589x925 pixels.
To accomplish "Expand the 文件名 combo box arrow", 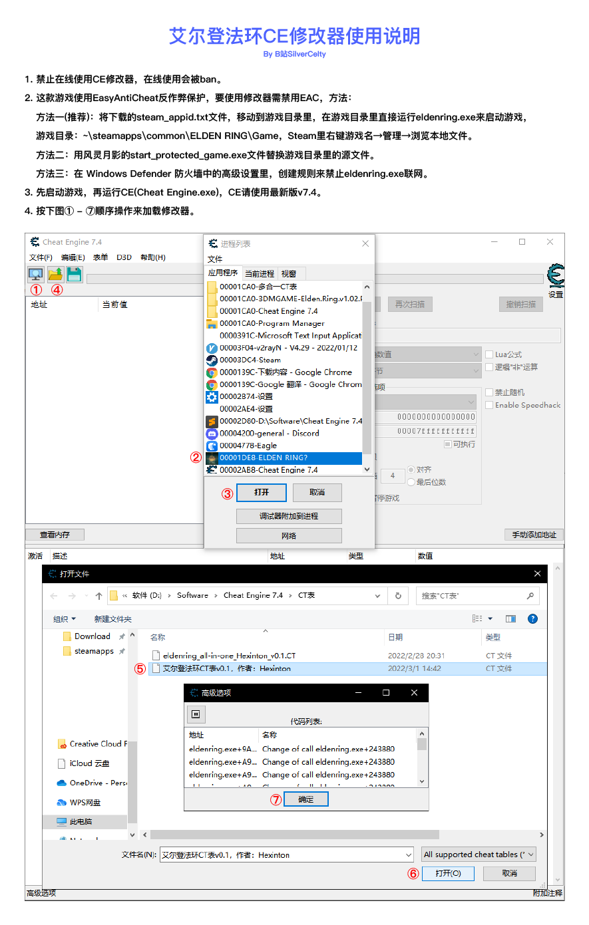I will [x=409, y=855].
